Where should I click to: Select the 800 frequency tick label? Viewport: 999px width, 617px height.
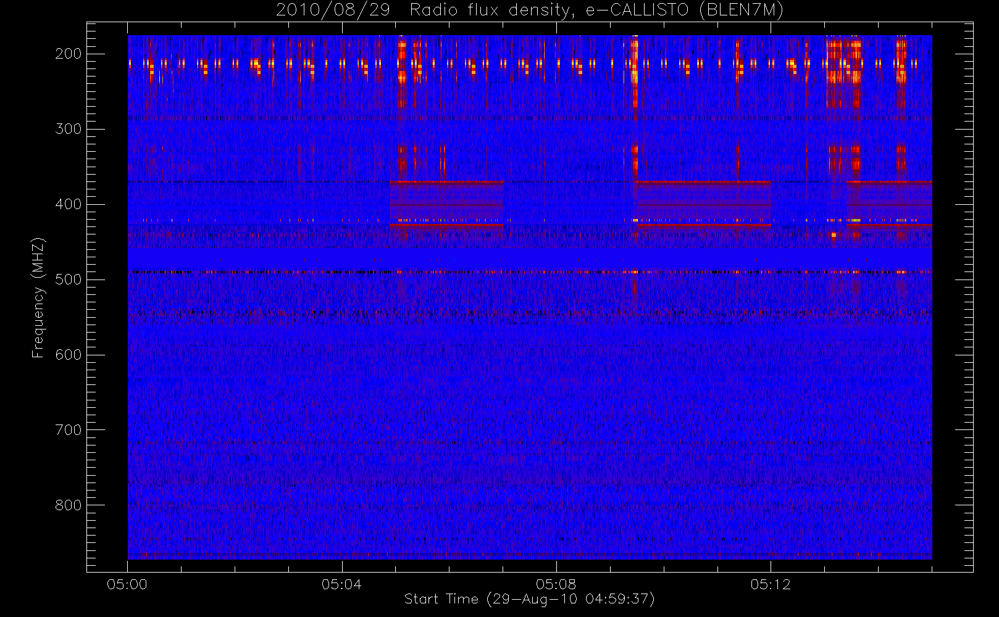[68, 505]
